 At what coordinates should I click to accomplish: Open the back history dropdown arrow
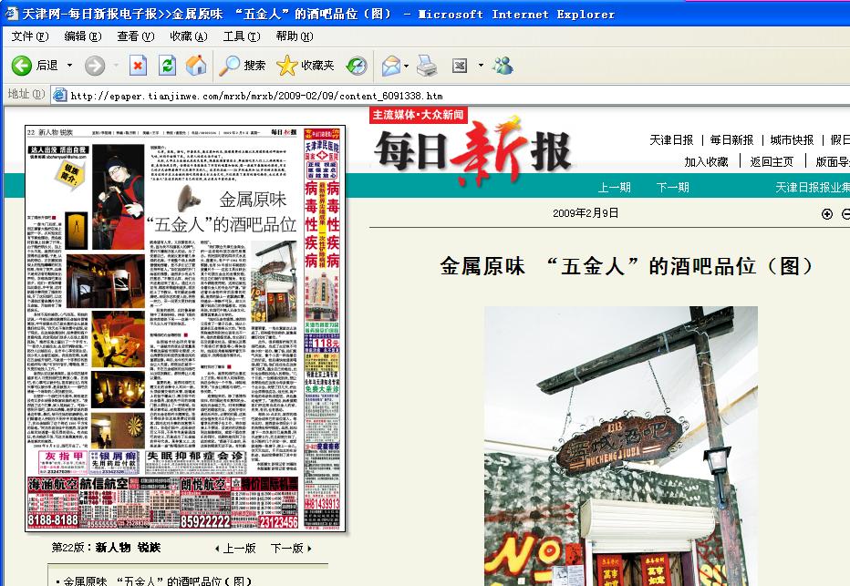69,66
